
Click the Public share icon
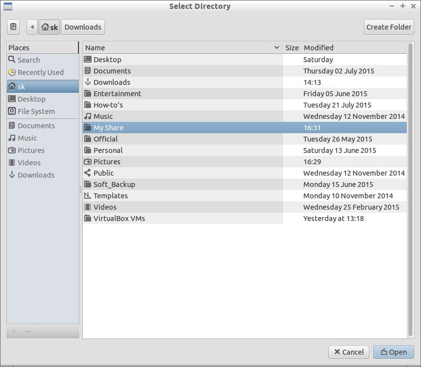click(88, 173)
